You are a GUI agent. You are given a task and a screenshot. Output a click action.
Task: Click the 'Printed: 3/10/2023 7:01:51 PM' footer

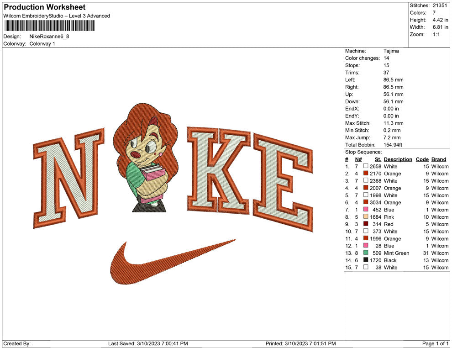click(301, 343)
